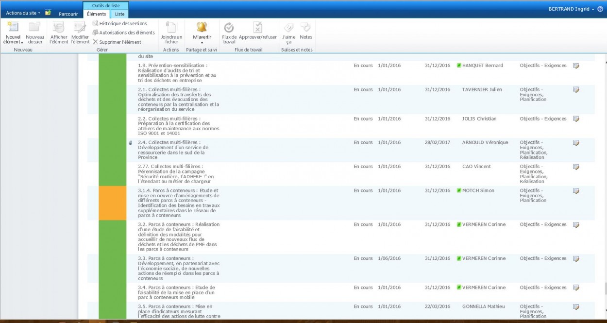Click the edit icon for row 2.77 (CAO Vincent)
Image resolution: width=607 pixels, height=323 pixels.
tap(576, 167)
